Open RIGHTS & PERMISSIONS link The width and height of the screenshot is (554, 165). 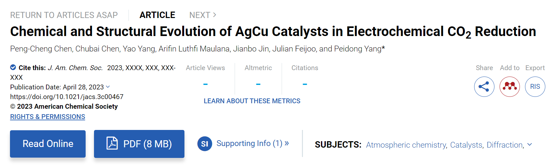coord(48,117)
